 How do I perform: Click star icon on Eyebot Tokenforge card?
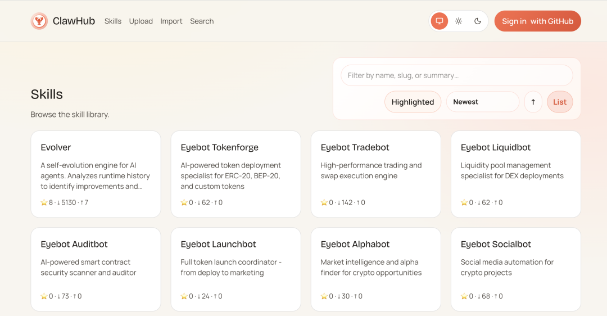tap(184, 202)
